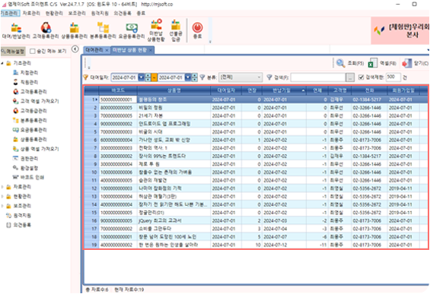Select 상품등록관리 in the sidebar tree

[30, 139]
